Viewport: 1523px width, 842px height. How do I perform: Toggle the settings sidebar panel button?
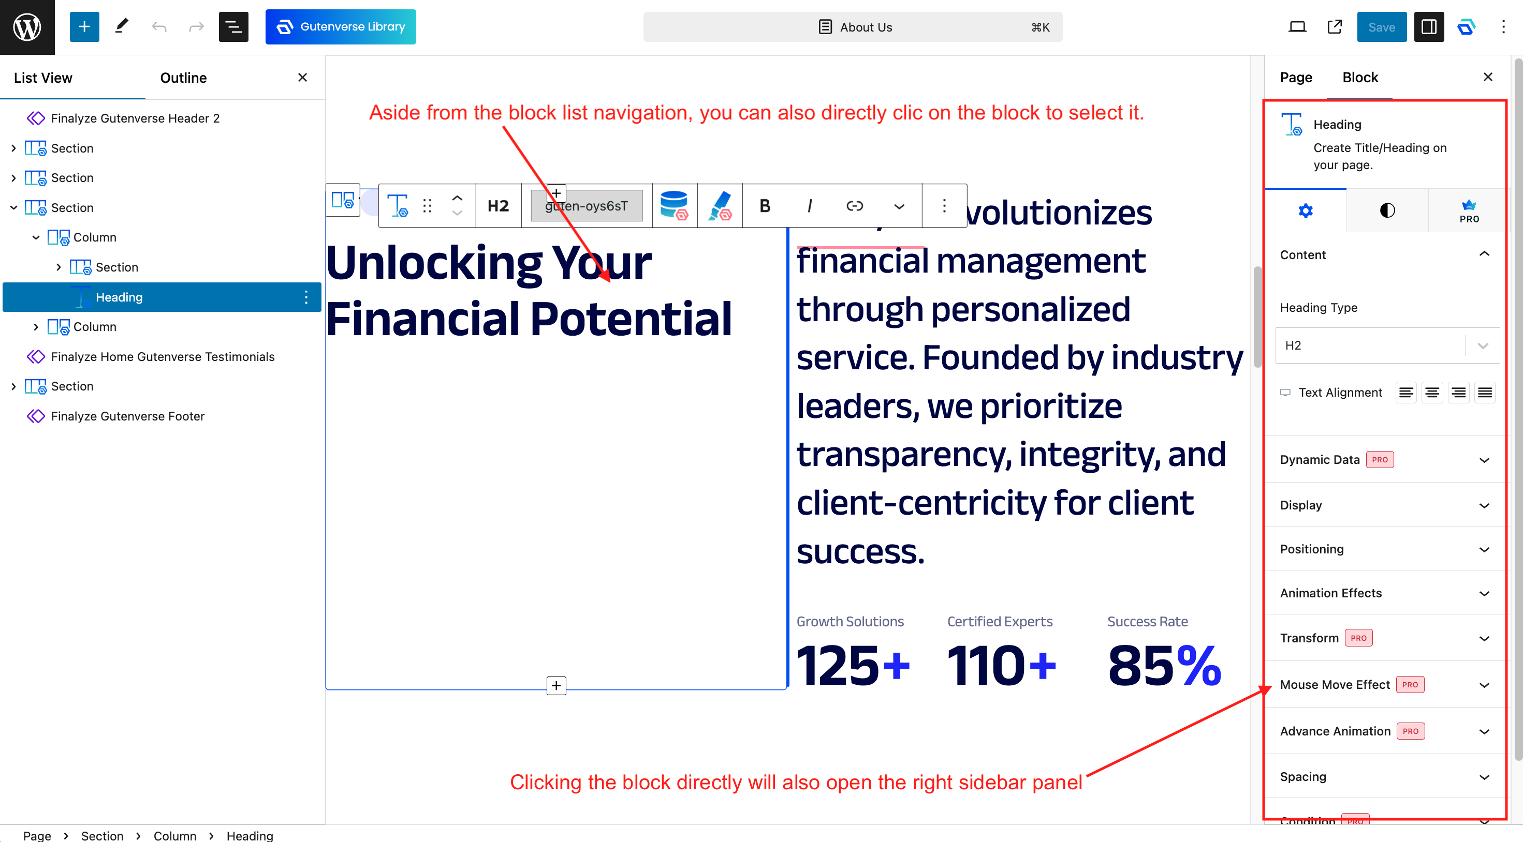pyautogui.click(x=1428, y=26)
